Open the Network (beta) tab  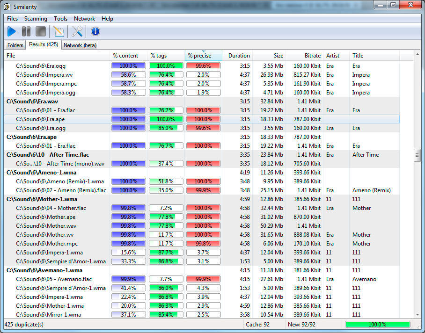80,45
